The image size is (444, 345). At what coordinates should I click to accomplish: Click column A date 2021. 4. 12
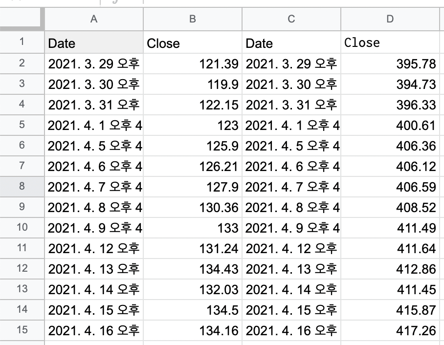[x=94, y=248]
